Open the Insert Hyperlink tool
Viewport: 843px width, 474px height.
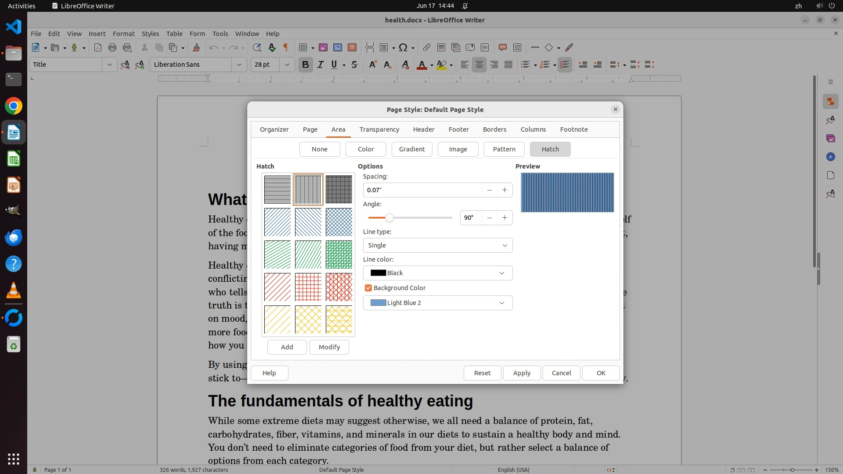pyautogui.click(x=426, y=47)
